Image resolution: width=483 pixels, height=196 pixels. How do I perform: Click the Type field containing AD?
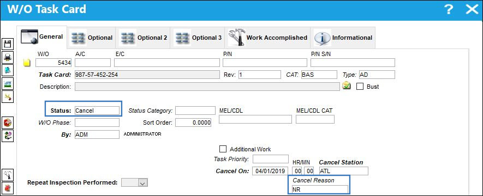pos(377,75)
